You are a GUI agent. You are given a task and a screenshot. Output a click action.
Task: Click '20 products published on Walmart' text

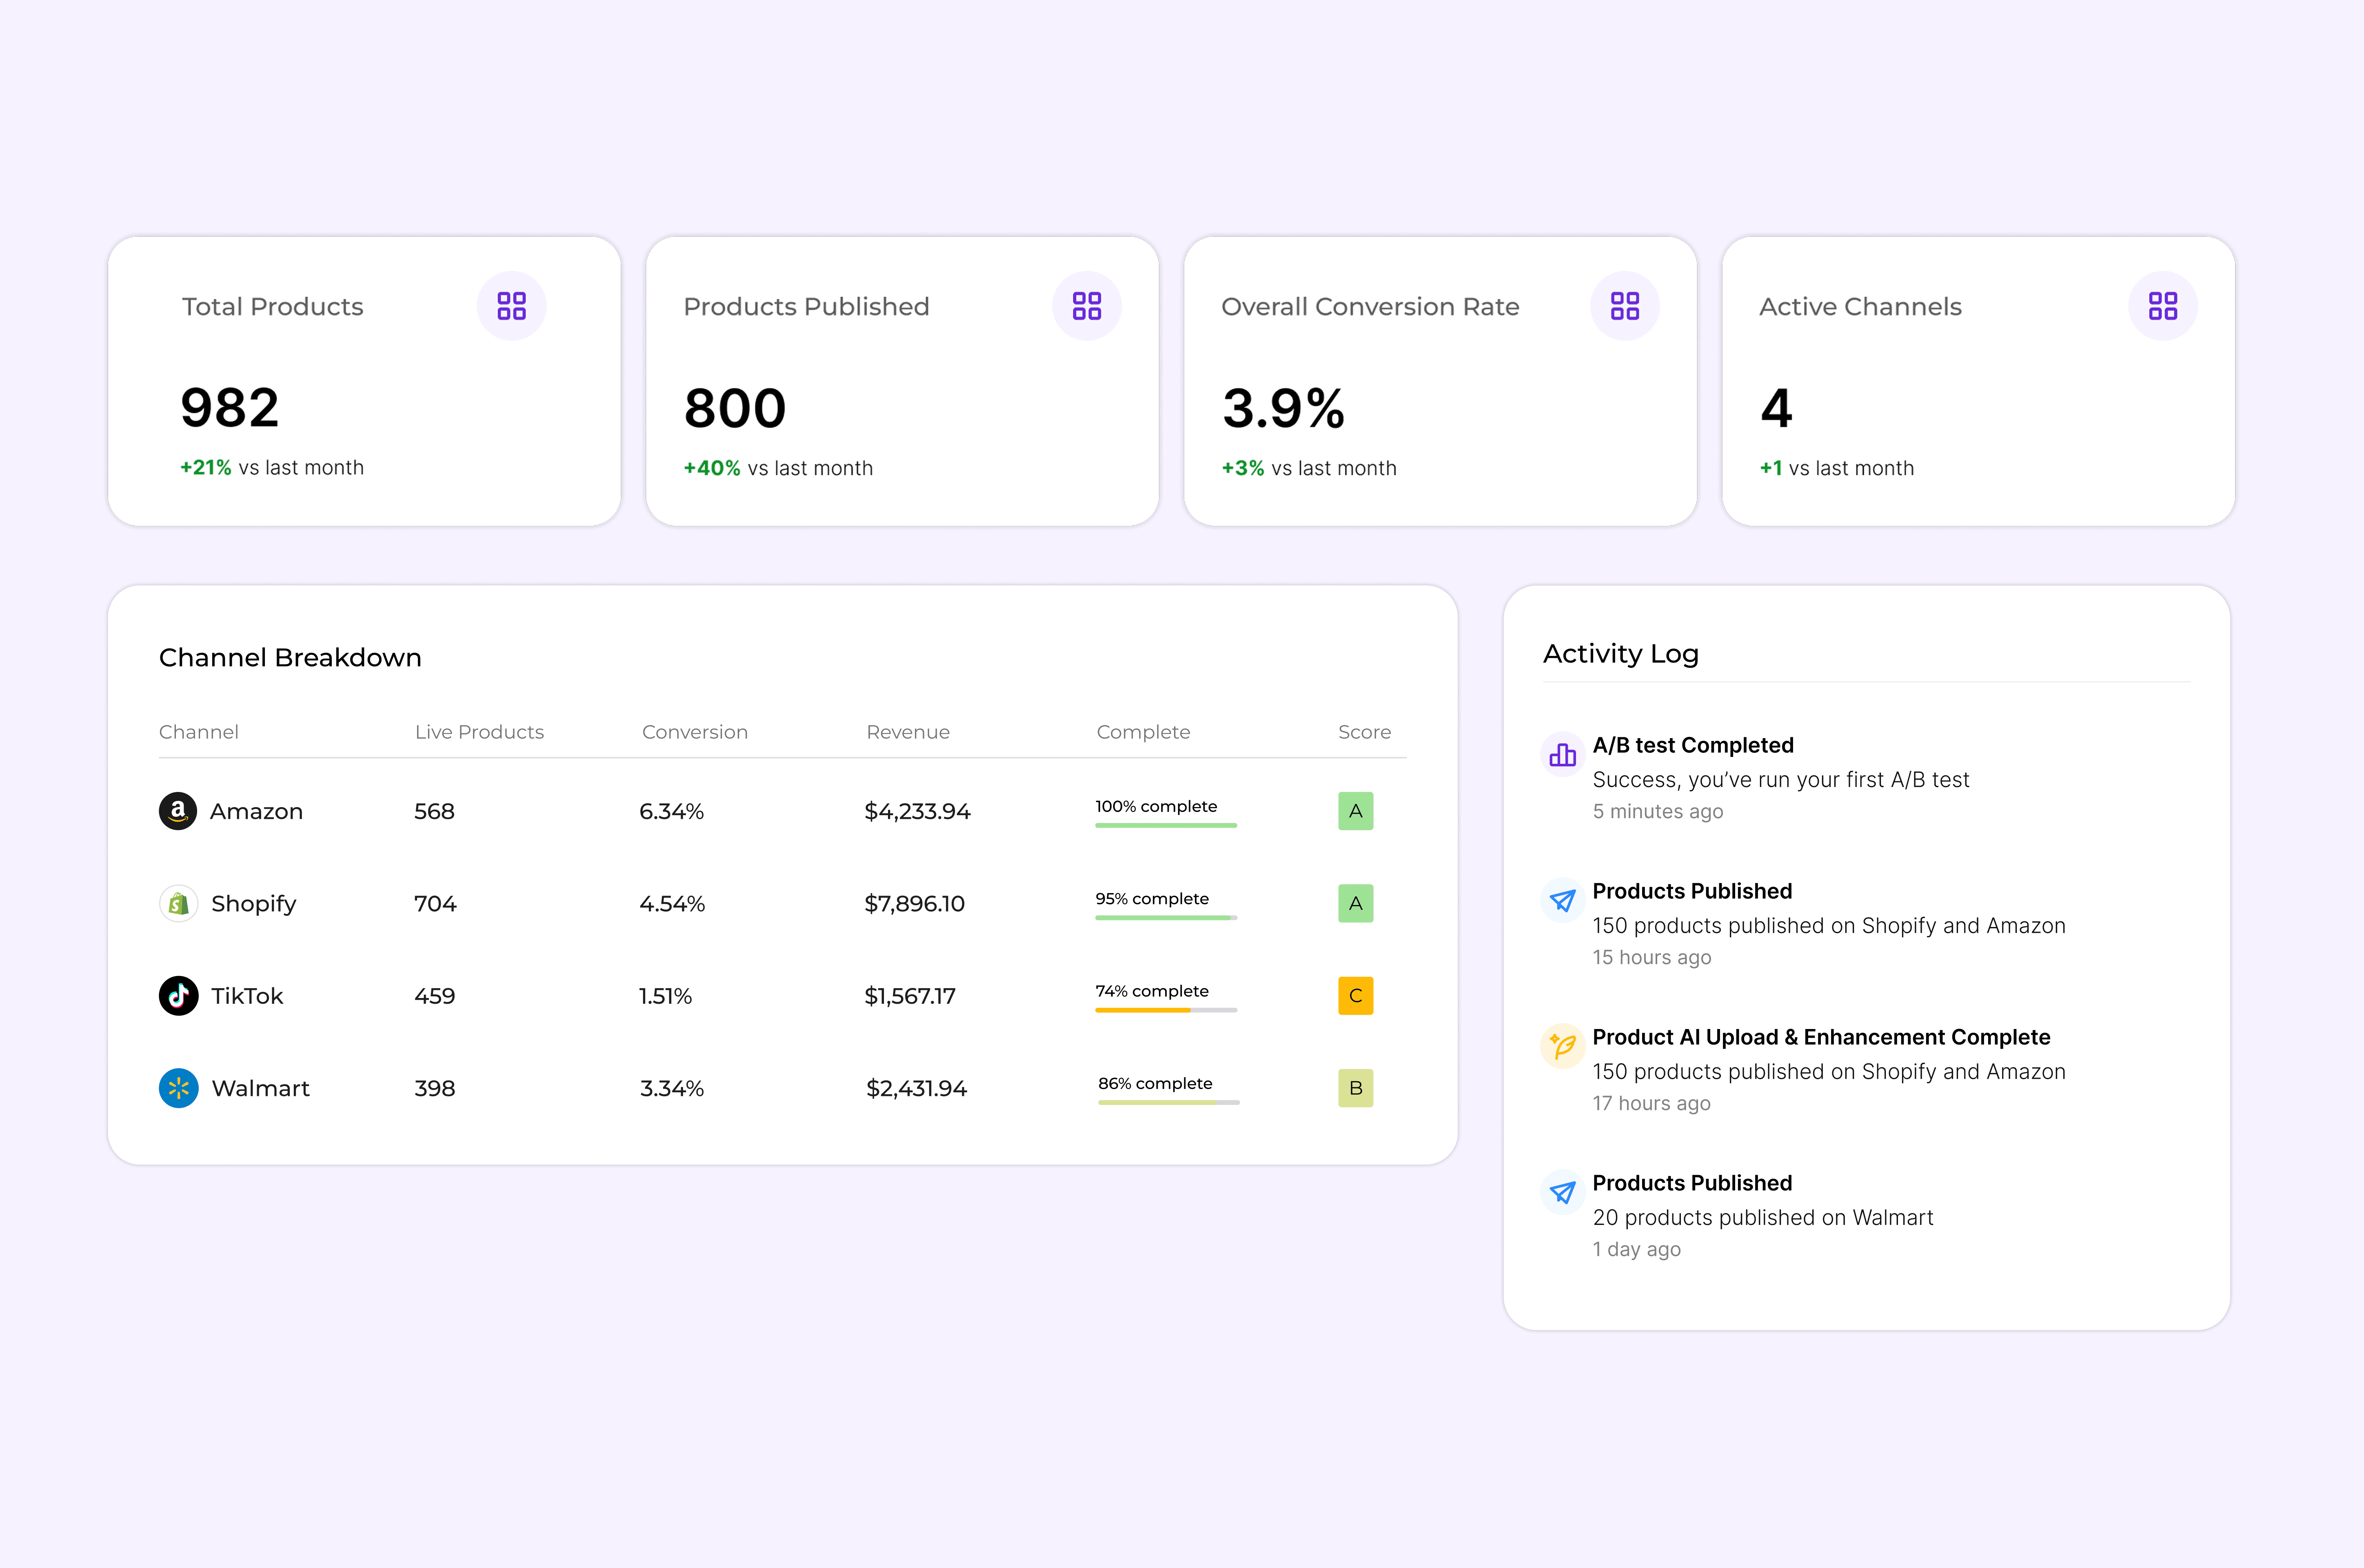point(1763,1217)
